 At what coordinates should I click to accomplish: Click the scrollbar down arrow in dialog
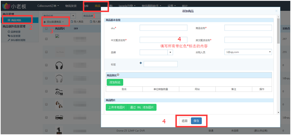[278, 112]
